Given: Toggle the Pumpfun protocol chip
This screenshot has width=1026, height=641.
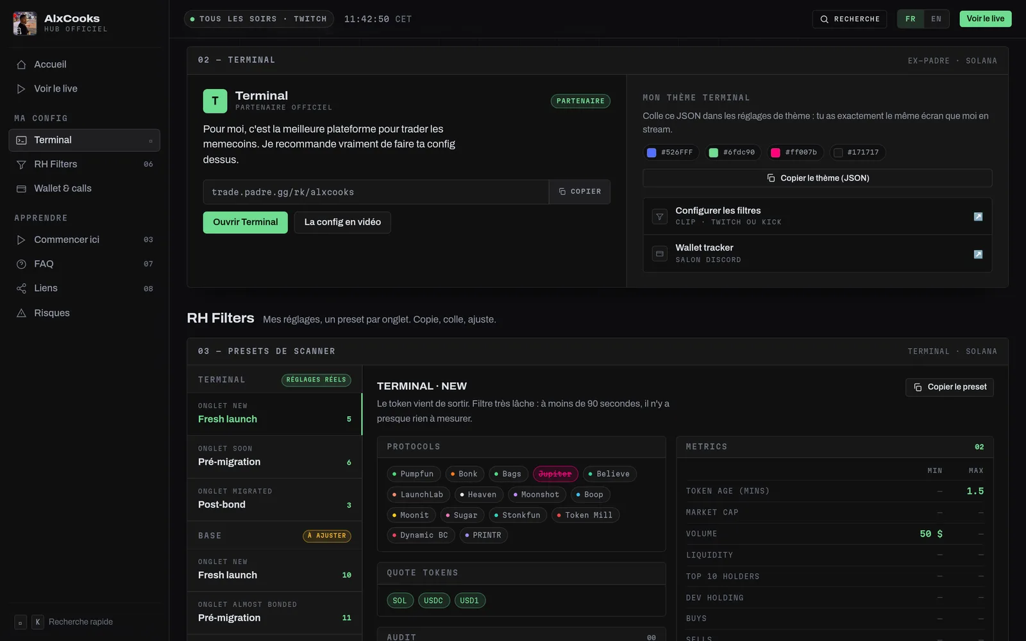Looking at the screenshot, I should click(x=414, y=474).
